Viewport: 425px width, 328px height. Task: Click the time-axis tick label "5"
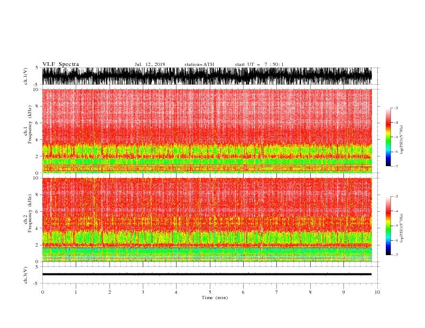[x=210, y=292]
